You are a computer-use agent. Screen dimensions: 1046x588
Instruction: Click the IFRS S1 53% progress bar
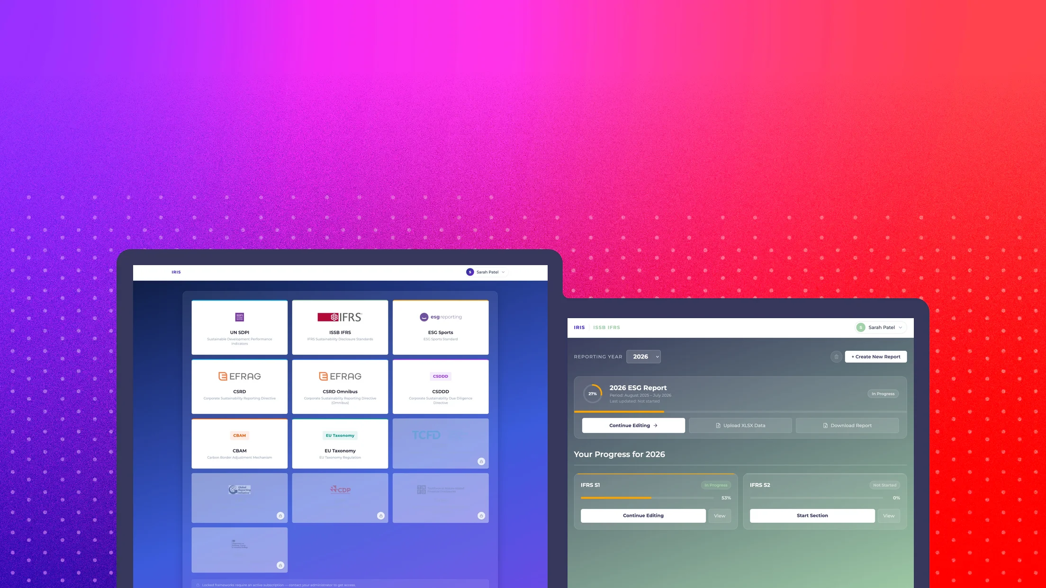click(x=647, y=498)
